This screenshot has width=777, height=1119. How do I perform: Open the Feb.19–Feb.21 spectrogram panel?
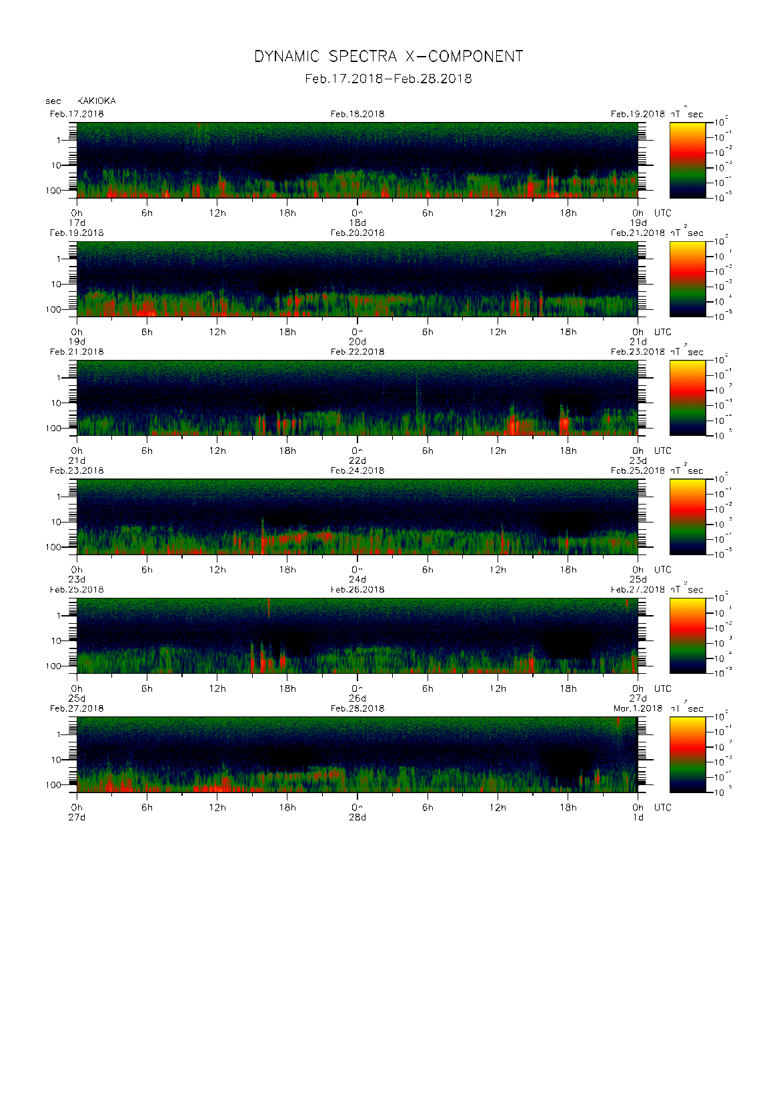coord(357,279)
